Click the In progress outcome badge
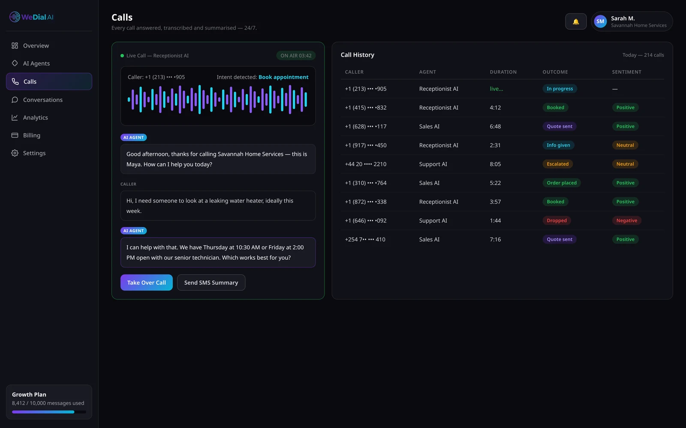The width and height of the screenshot is (686, 428). click(560, 89)
